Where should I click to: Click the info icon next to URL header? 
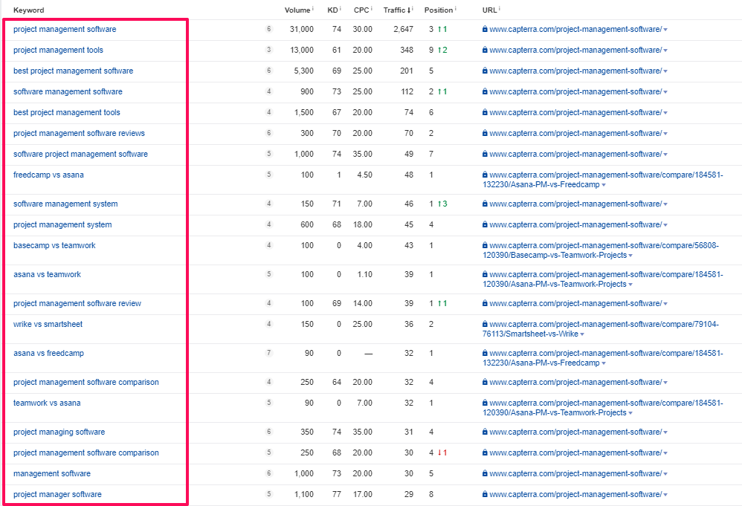pos(500,9)
